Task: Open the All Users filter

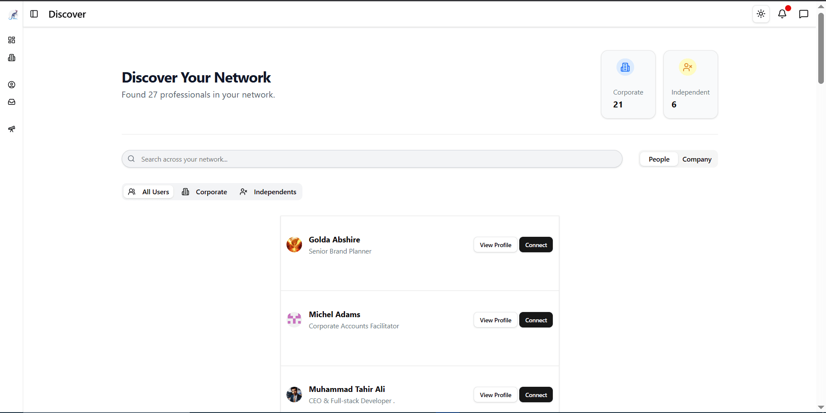Action: pos(148,192)
